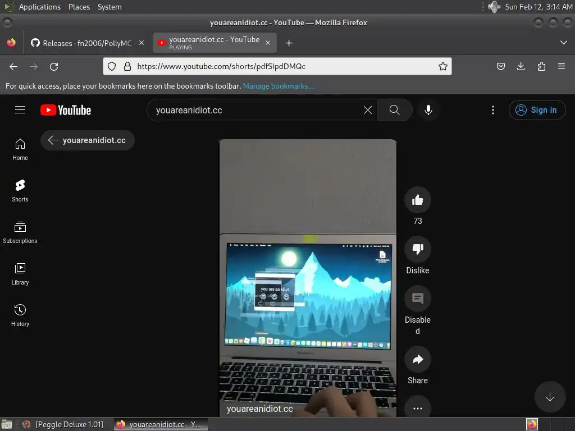Open a new tab with plus
This screenshot has height=431, width=575.
(289, 43)
